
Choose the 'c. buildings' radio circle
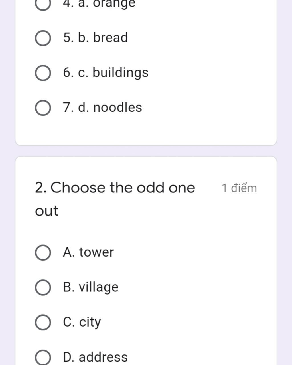(43, 73)
